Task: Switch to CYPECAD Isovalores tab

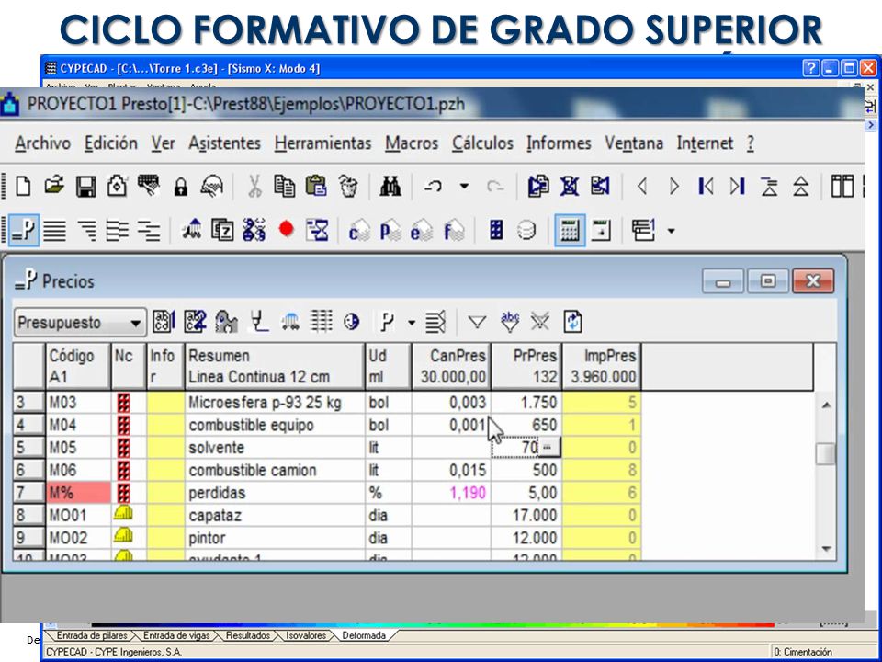Action: point(305,635)
